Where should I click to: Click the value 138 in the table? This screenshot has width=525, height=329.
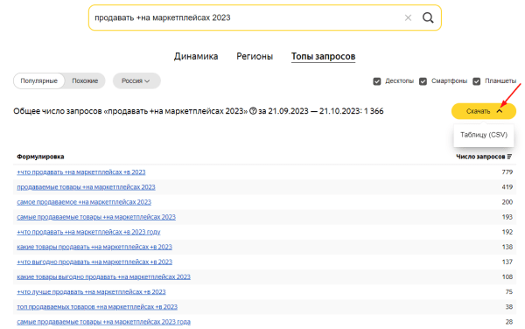[507, 247]
